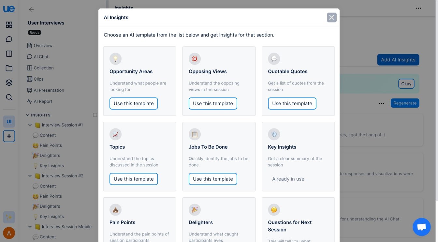Image resolution: width=438 pixels, height=242 pixels.
Task: Close the AI Insights dialog
Action: [x=331, y=18]
